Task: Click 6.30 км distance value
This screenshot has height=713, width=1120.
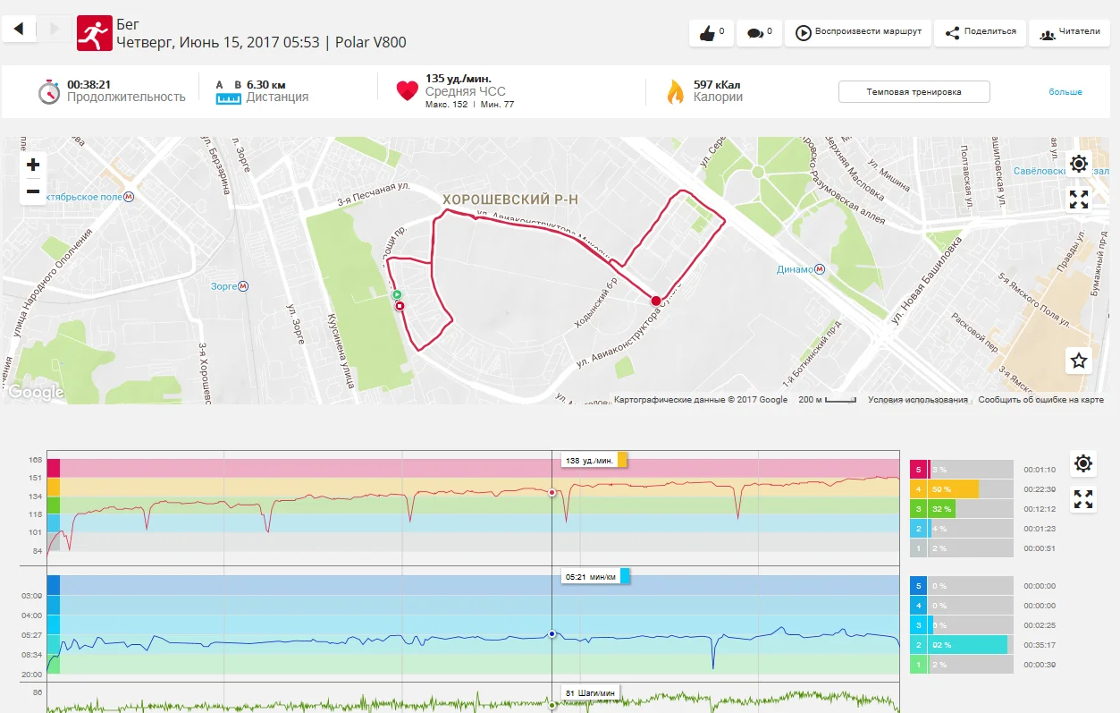Action: coord(266,84)
